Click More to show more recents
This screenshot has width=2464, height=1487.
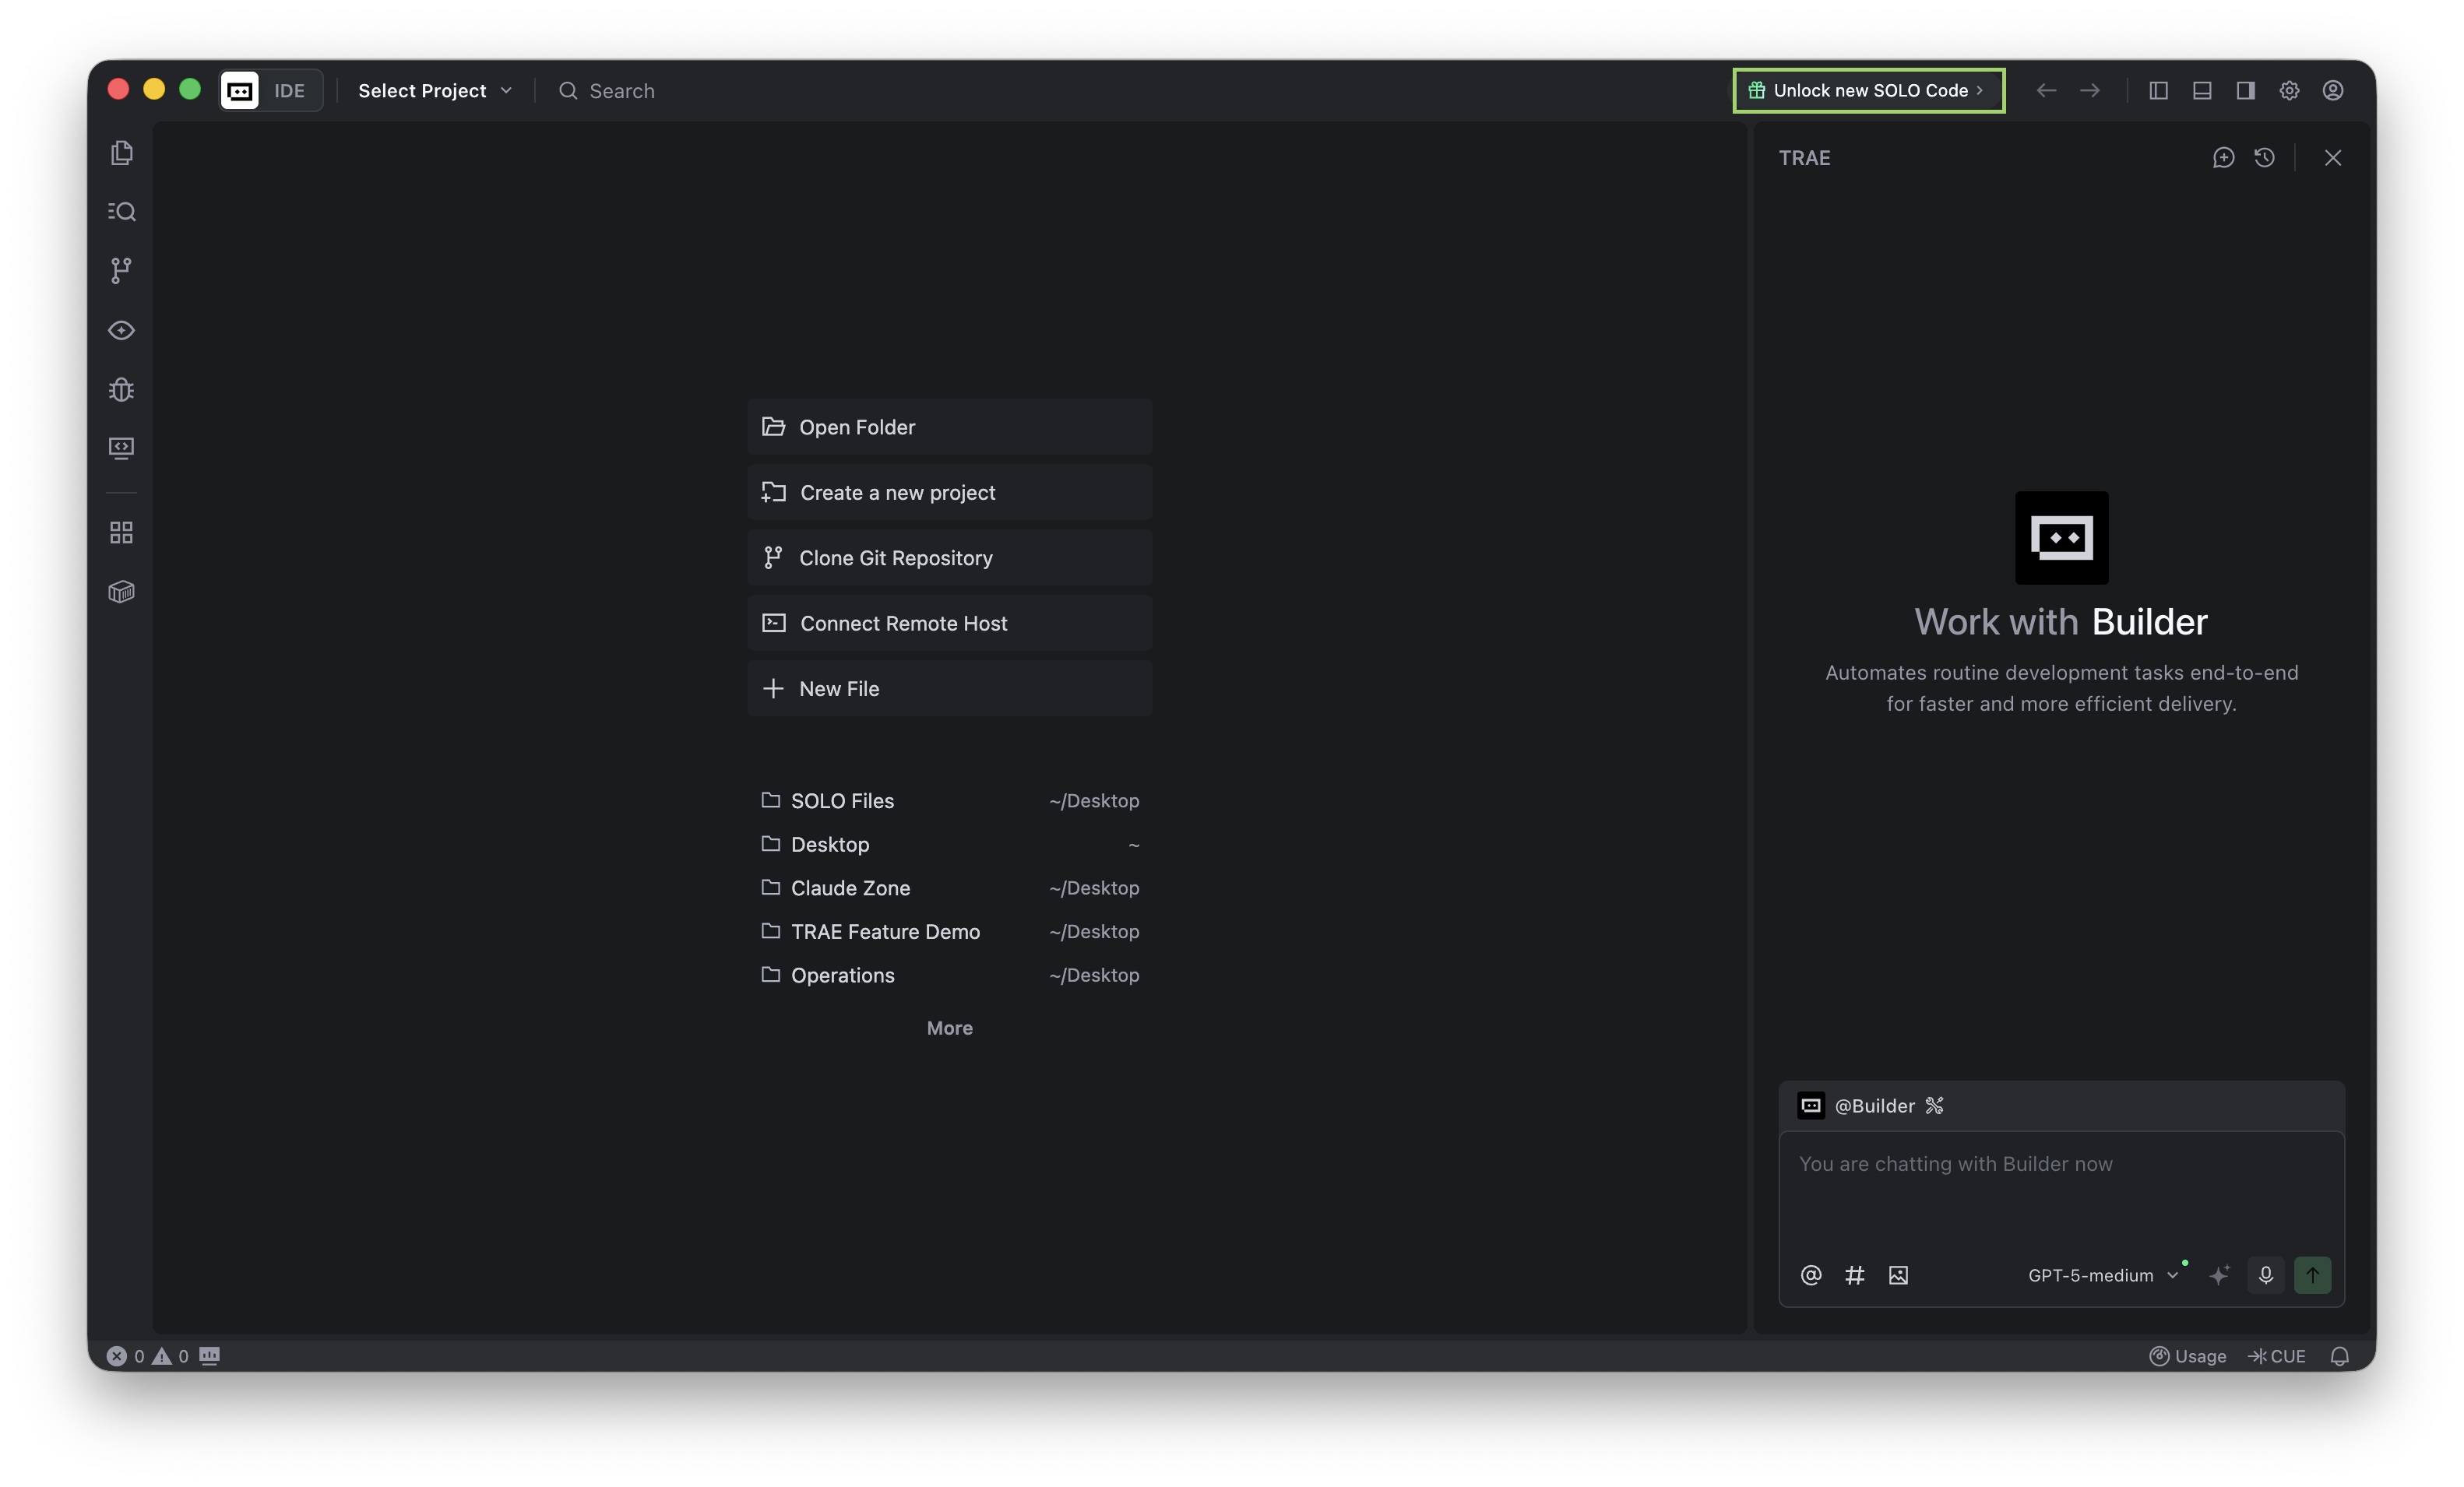click(950, 1028)
